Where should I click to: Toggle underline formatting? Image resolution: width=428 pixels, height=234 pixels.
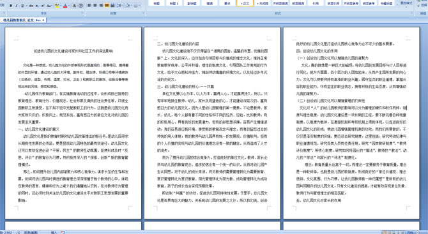tap(22, 6)
